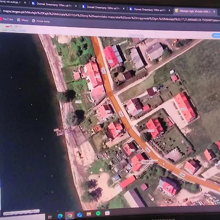The image size is (220, 220).
Task: Open the YouTube bookmark
Action: (6, 19)
